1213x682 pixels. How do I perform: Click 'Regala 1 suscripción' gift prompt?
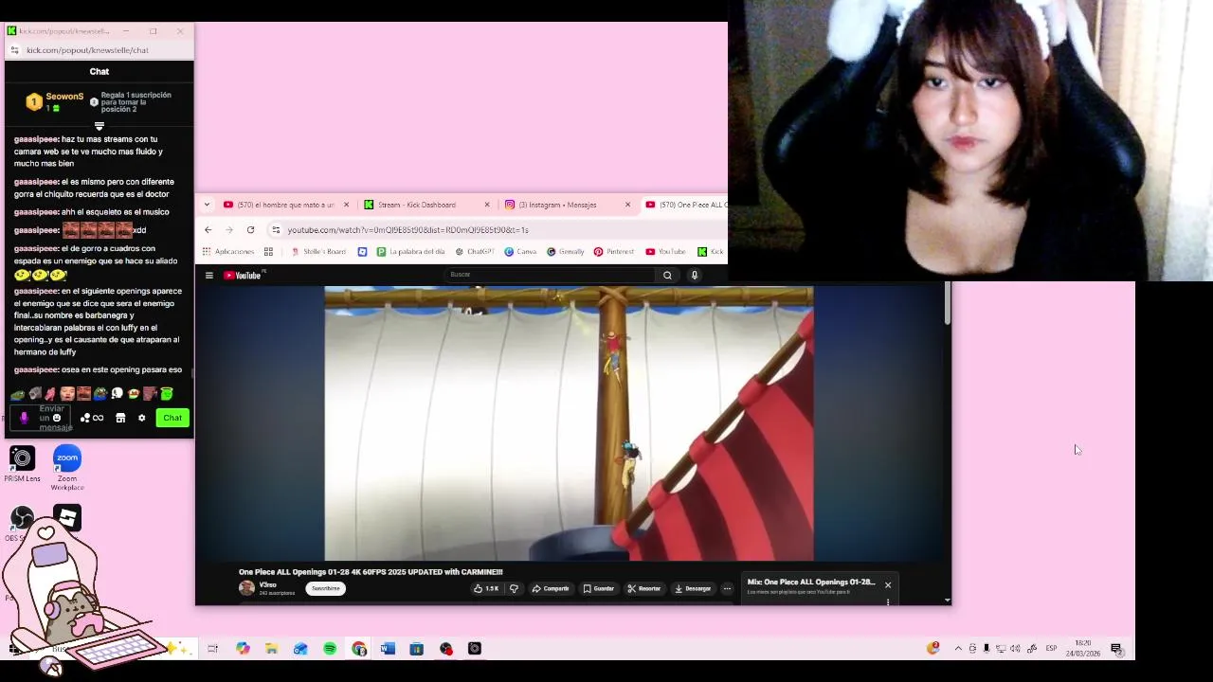(x=136, y=102)
